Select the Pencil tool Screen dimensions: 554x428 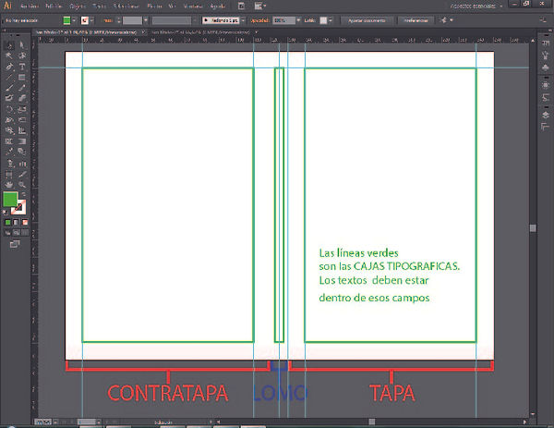[22, 88]
